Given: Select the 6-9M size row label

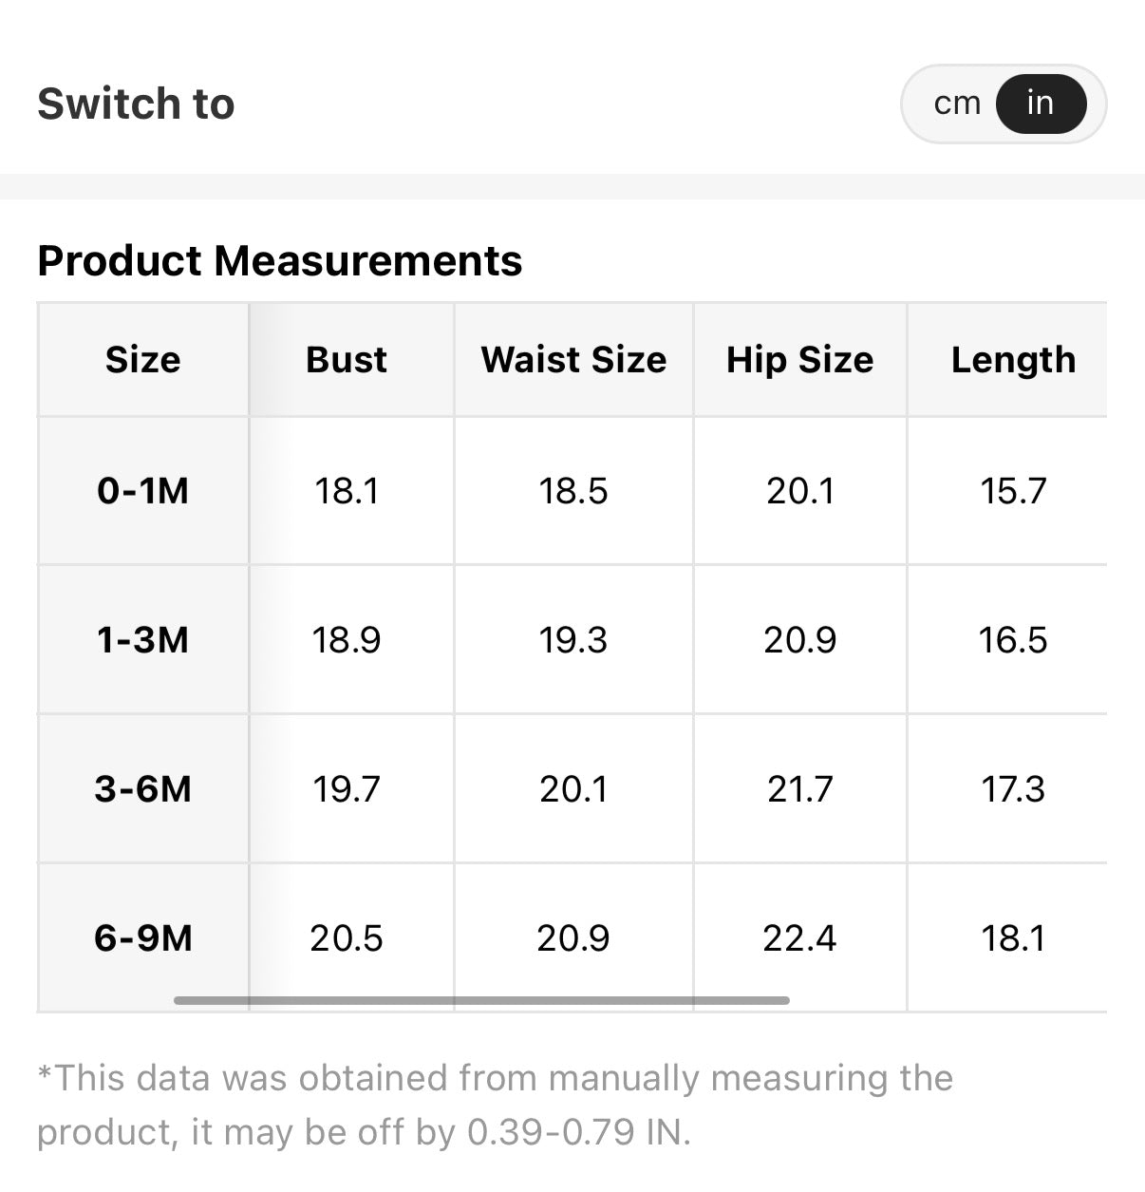Looking at the screenshot, I should [x=142, y=938].
